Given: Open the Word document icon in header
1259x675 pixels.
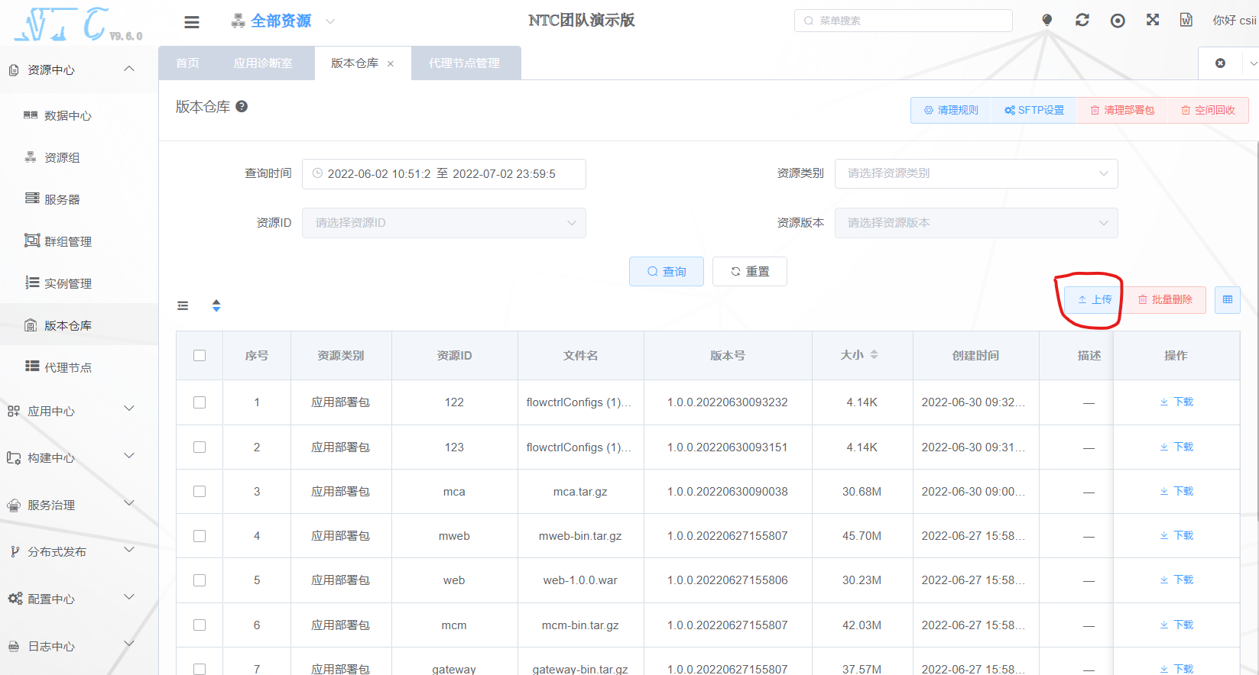Looking at the screenshot, I should click(1186, 20).
